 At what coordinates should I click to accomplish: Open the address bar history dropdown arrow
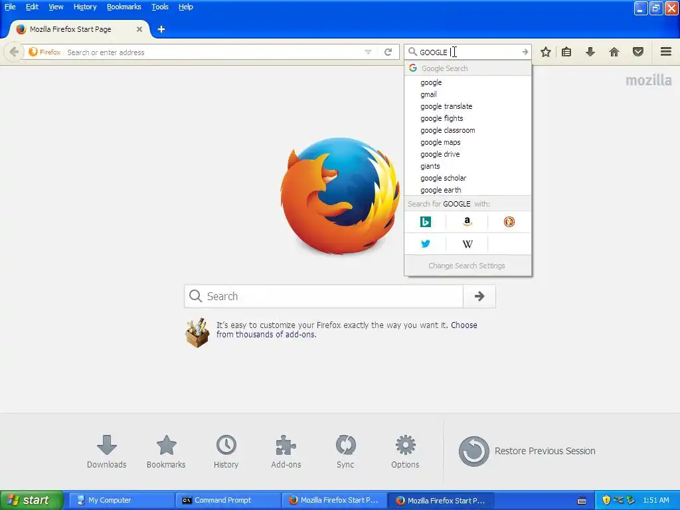click(x=368, y=52)
